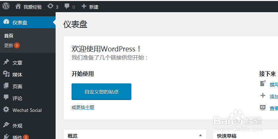Viewport: 278px width, 139px height.
Task: Click the gear icon for Wechat Social
Action: pyautogui.click(x=6, y=109)
